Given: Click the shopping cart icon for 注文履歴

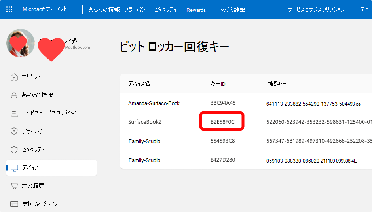Looking at the screenshot, I should [x=14, y=186].
